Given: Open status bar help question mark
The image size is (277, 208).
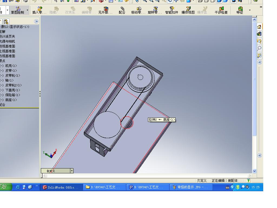Looking at the screenshot, I should (248, 181).
